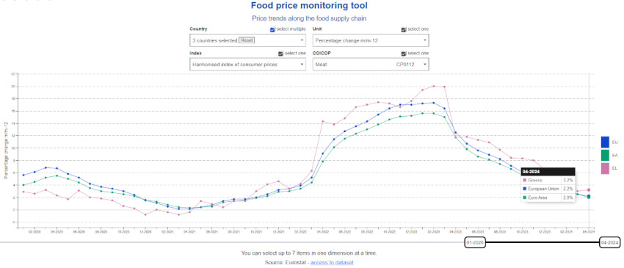Click the Greece 04-2024 endpoint marker
Image resolution: width=624 pixels, height=268 pixels.
coord(589,190)
